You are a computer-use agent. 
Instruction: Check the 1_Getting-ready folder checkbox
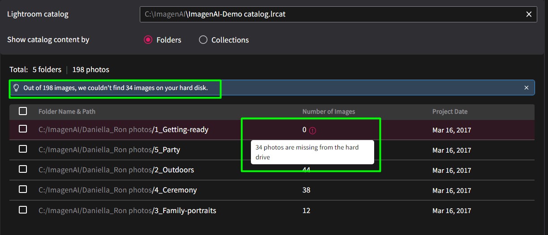(23, 129)
